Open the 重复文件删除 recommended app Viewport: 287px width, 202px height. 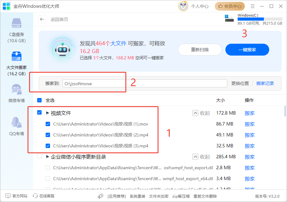pos(205,196)
